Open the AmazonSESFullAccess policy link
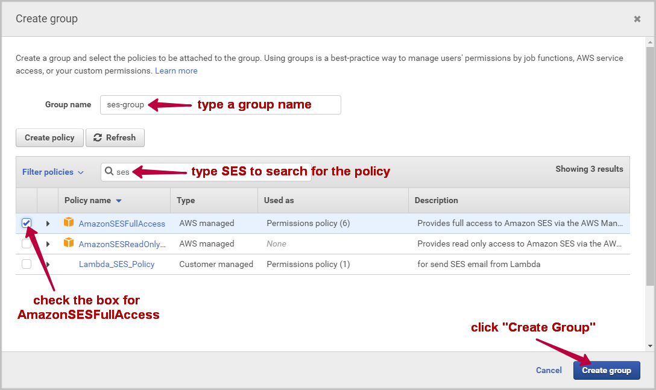 click(x=122, y=224)
